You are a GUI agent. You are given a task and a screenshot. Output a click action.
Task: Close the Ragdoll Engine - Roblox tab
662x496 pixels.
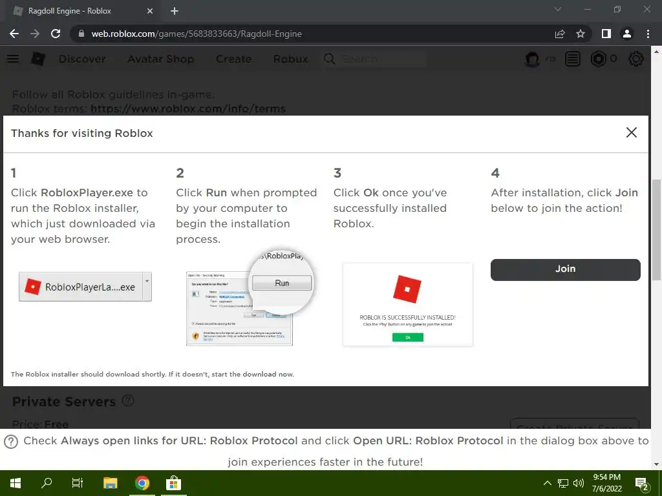[150, 11]
